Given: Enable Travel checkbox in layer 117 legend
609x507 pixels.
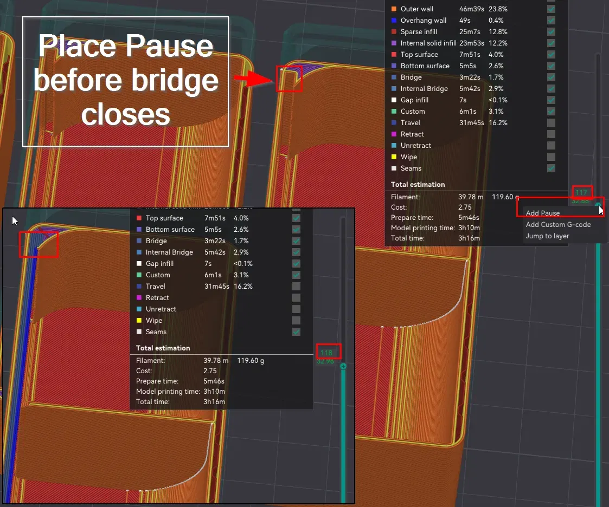Looking at the screenshot, I should 551,122.
